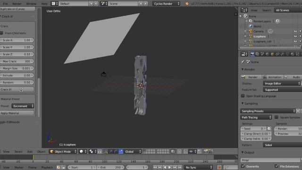This screenshot has height=170, width=302.
Task: Open the Feature Set Supported dropdown
Action: (x=282, y=90)
